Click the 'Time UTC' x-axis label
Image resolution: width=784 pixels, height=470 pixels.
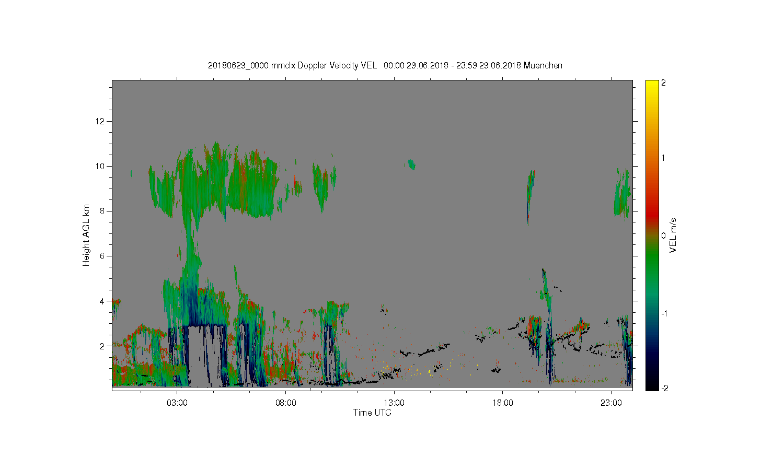372,413
